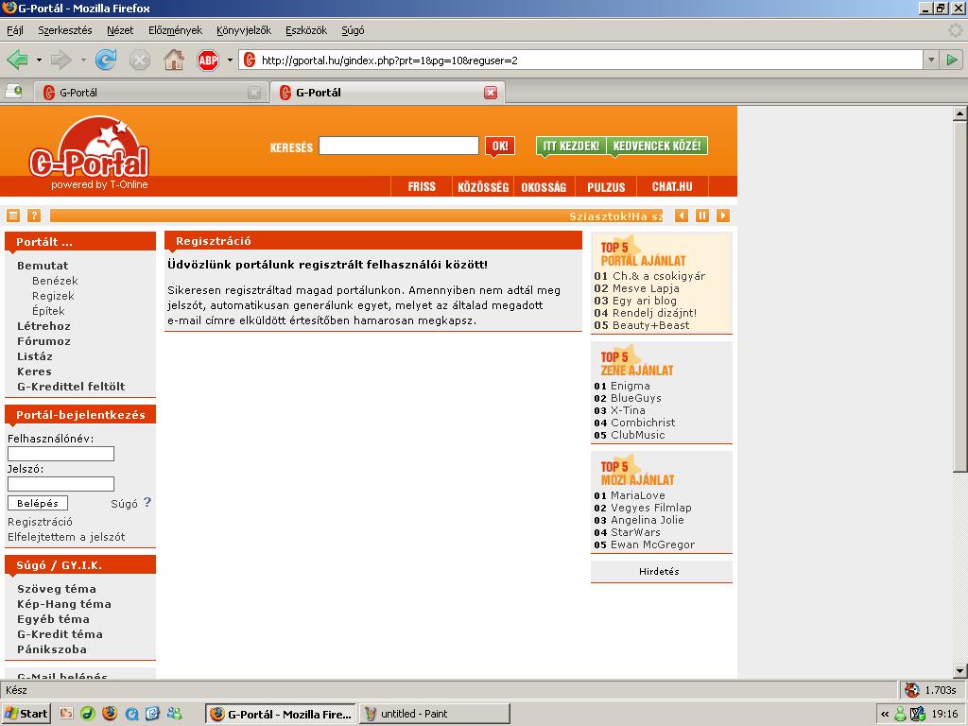This screenshot has height=726, width=968.
Task: Step the news ticker forward
Action: (723, 216)
